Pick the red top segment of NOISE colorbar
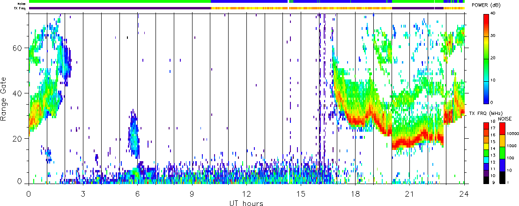519x206 pixels. (x=502, y=128)
